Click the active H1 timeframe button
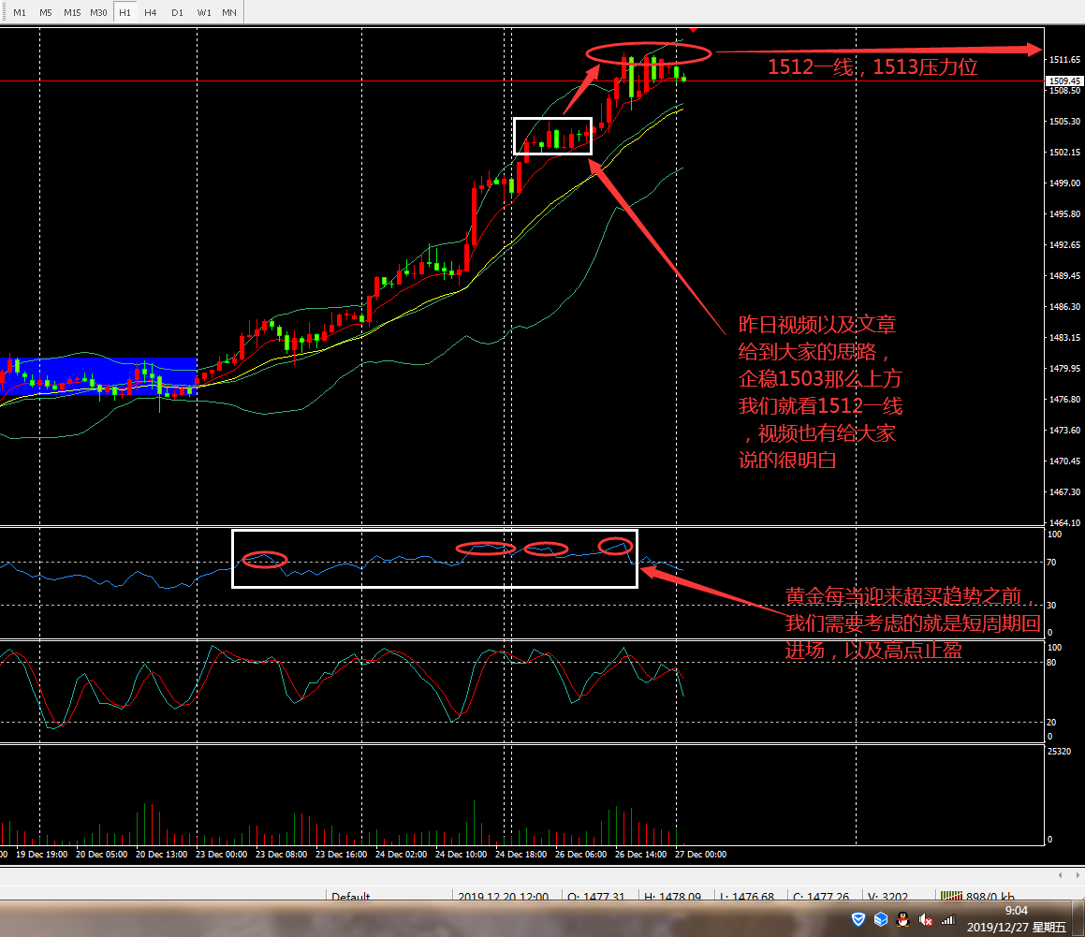 click(125, 12)
